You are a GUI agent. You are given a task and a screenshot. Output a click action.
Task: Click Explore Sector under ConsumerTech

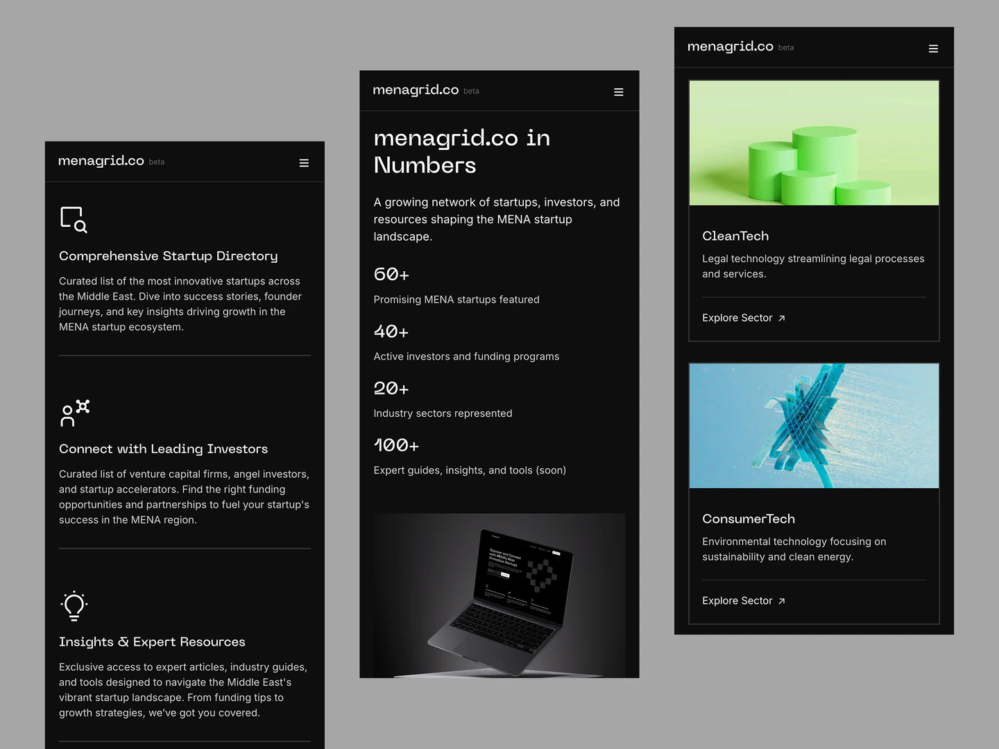click(737, 601)
